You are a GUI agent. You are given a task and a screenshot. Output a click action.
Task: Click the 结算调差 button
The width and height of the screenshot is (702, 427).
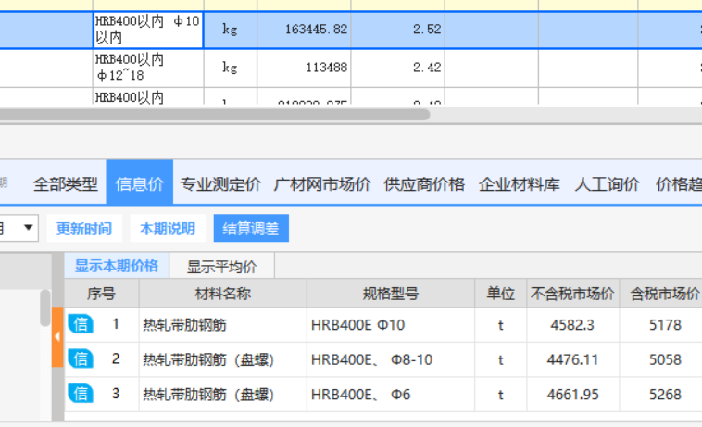point(251,228)
